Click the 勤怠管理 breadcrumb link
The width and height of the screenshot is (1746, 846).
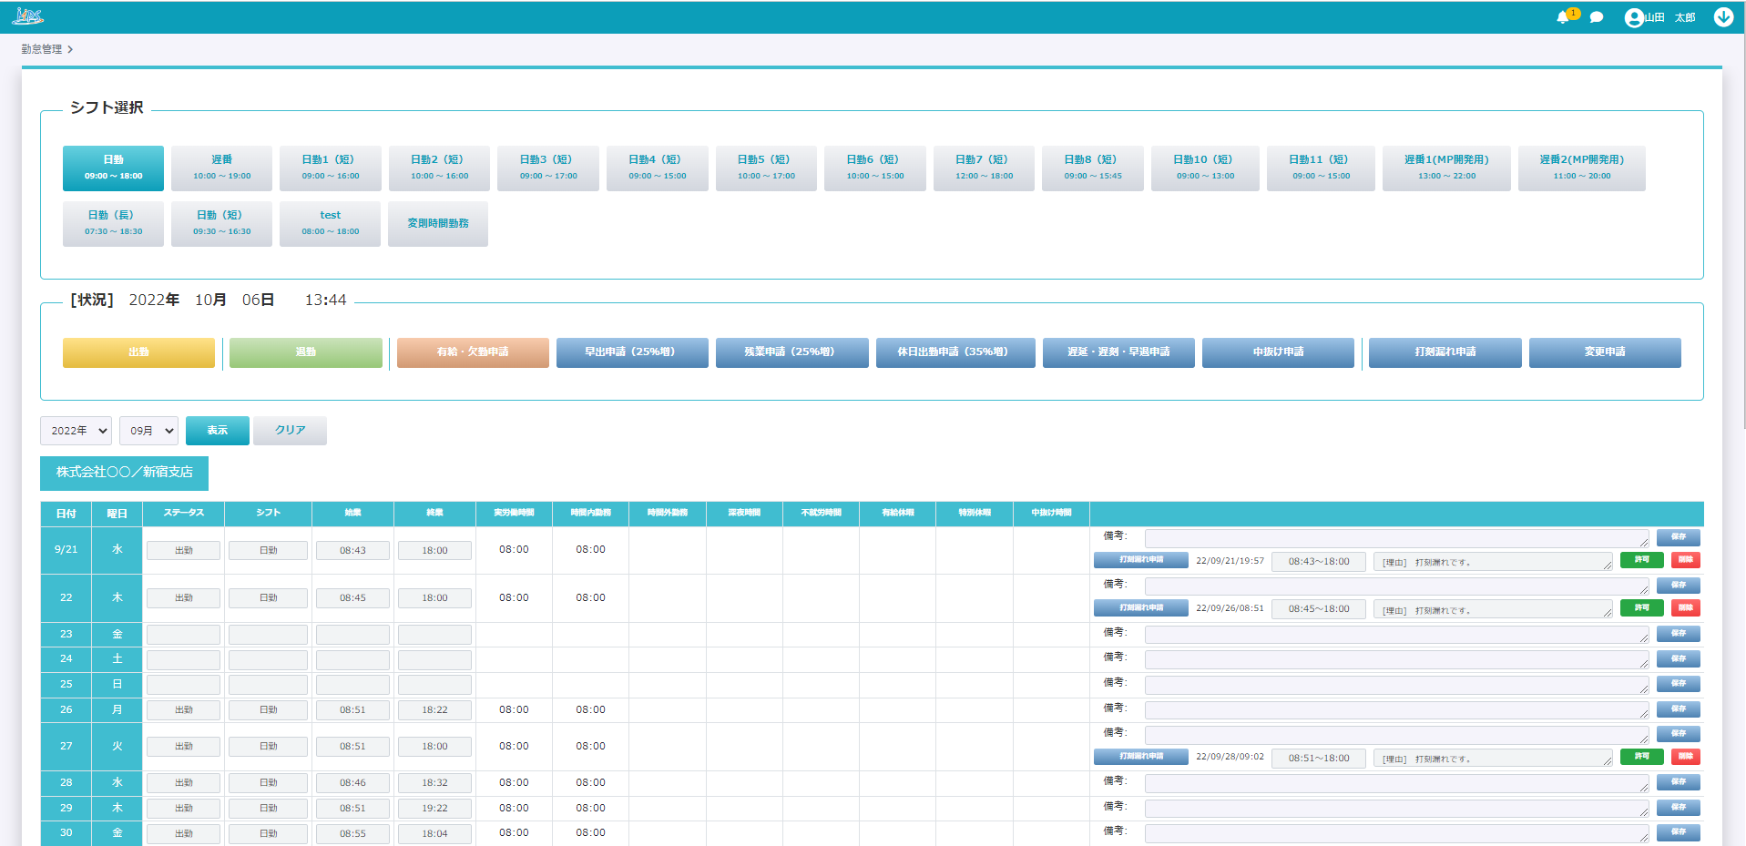[41, 49]
